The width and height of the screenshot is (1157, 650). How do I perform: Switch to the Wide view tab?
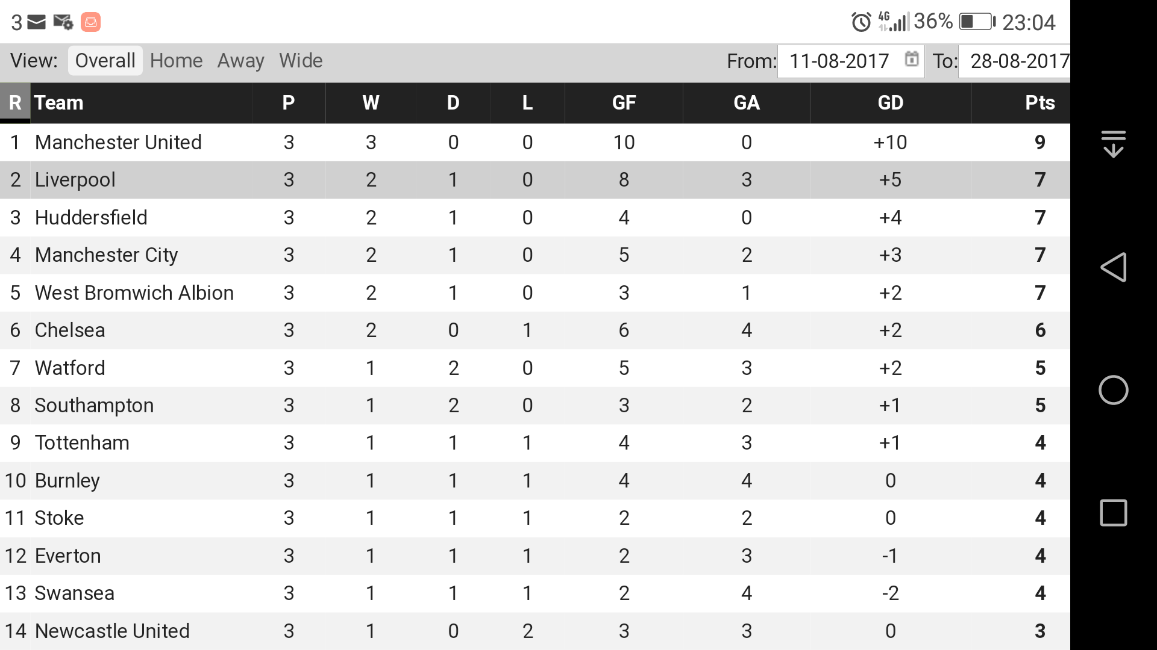click(x=301, y=61)
